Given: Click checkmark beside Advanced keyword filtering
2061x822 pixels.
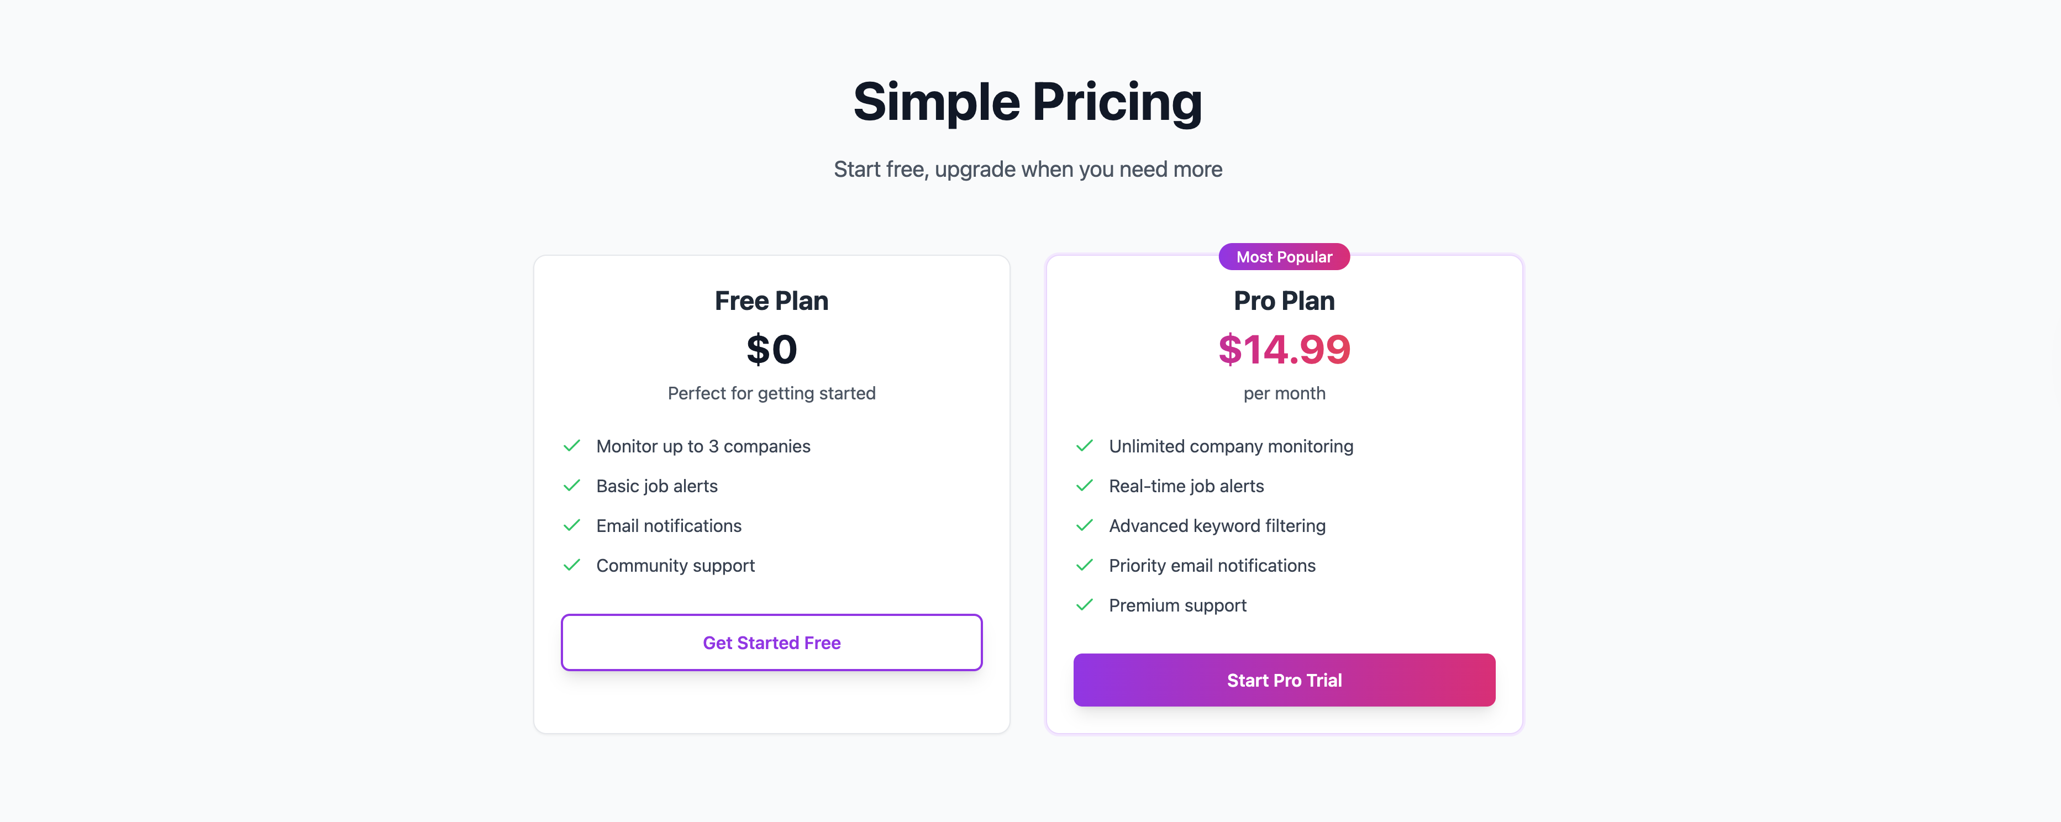Looking at the screenshot, I should point(1084,525).
